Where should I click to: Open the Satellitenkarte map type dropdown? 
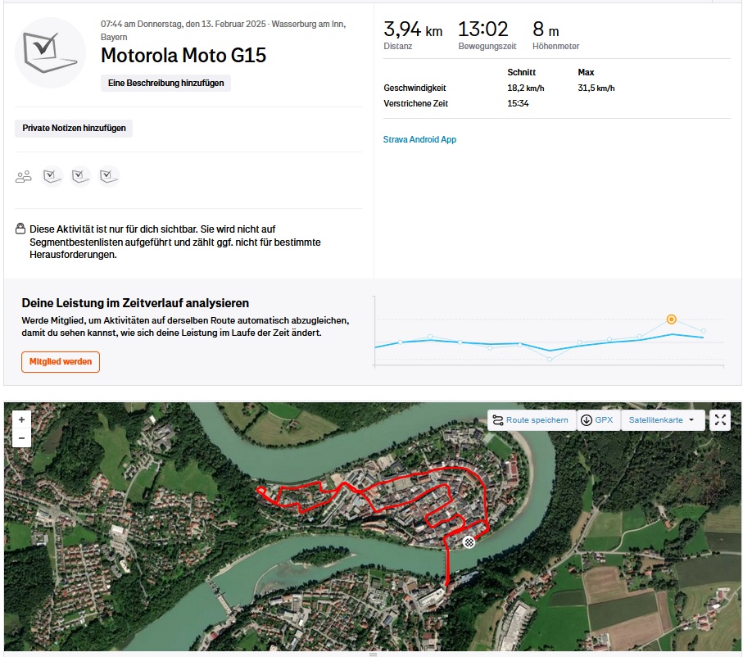point(663,420)
